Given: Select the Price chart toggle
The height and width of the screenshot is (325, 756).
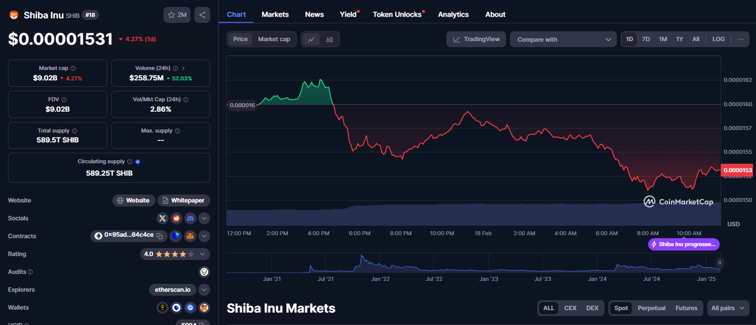Looking at the screenshot, I should pos(241,39).
